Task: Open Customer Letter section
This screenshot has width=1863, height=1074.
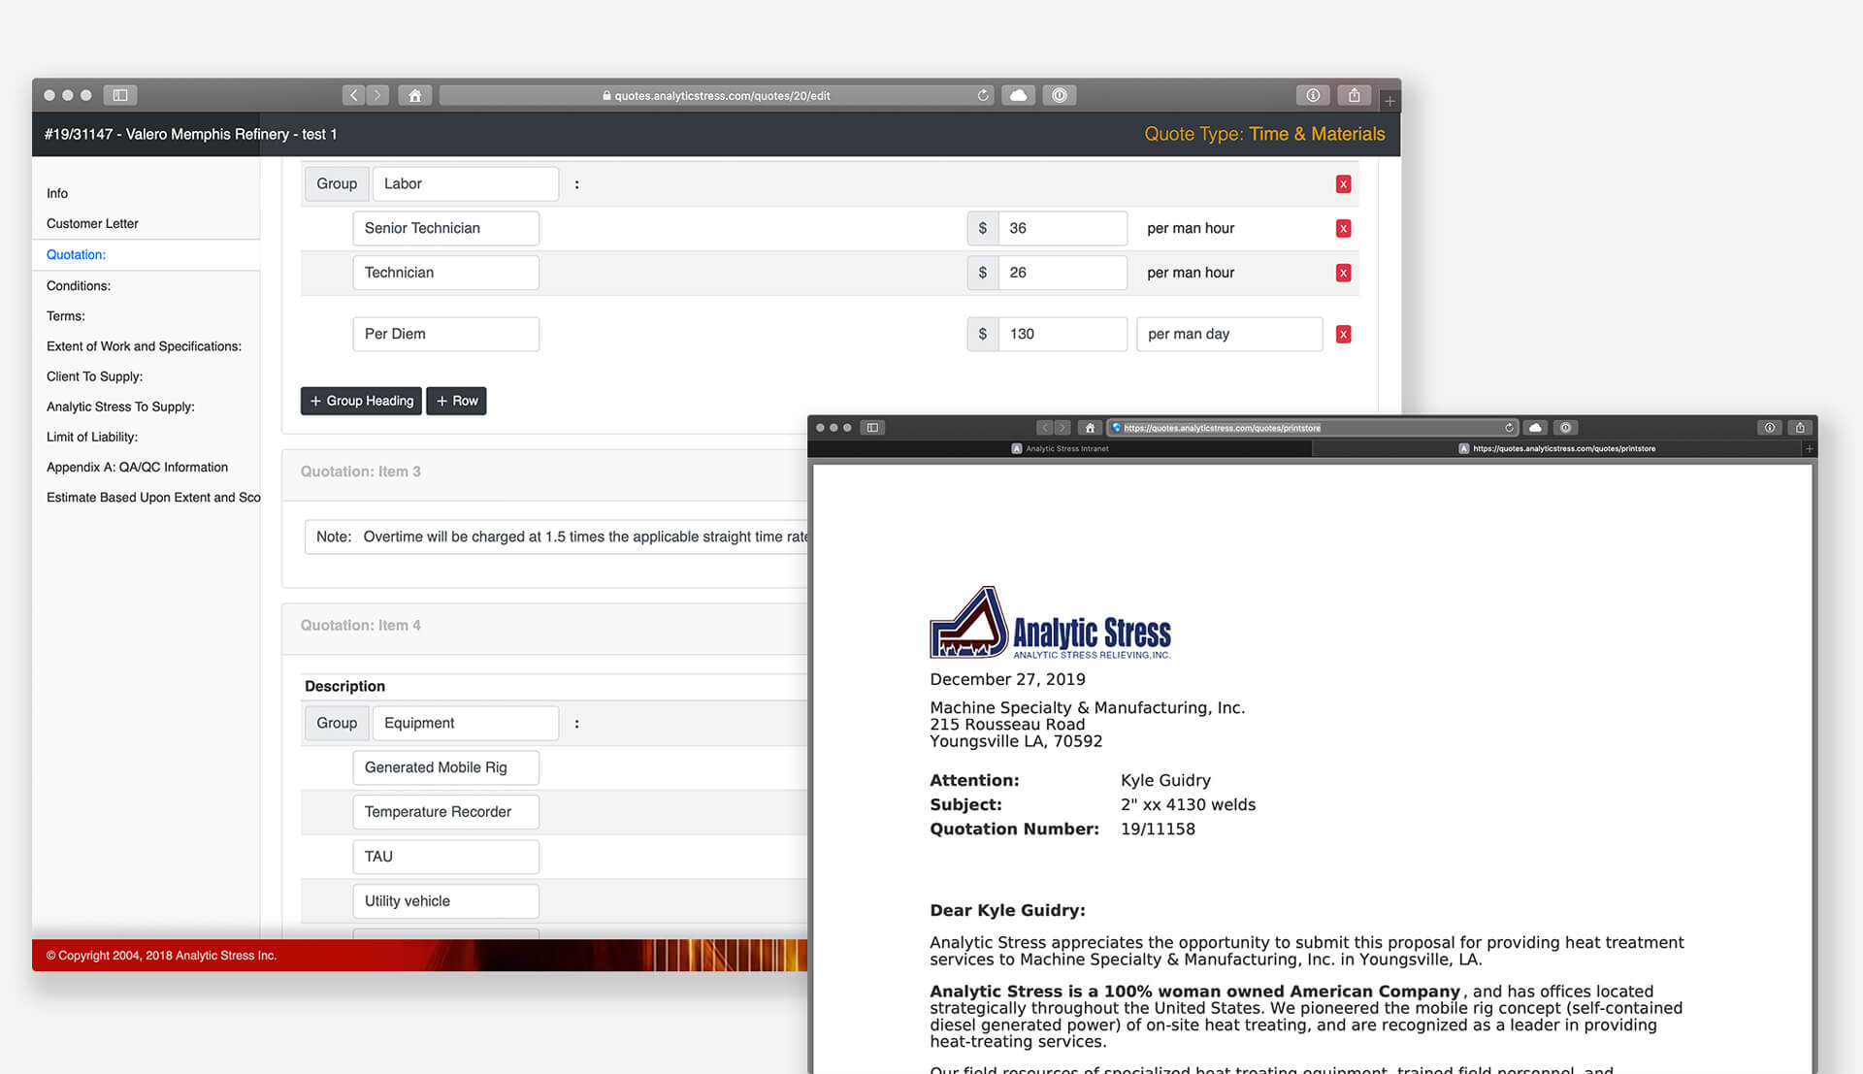Action: coord(92,224)
